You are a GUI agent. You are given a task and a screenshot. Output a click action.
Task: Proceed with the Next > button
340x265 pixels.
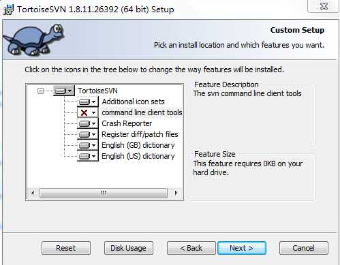(242, 248)
